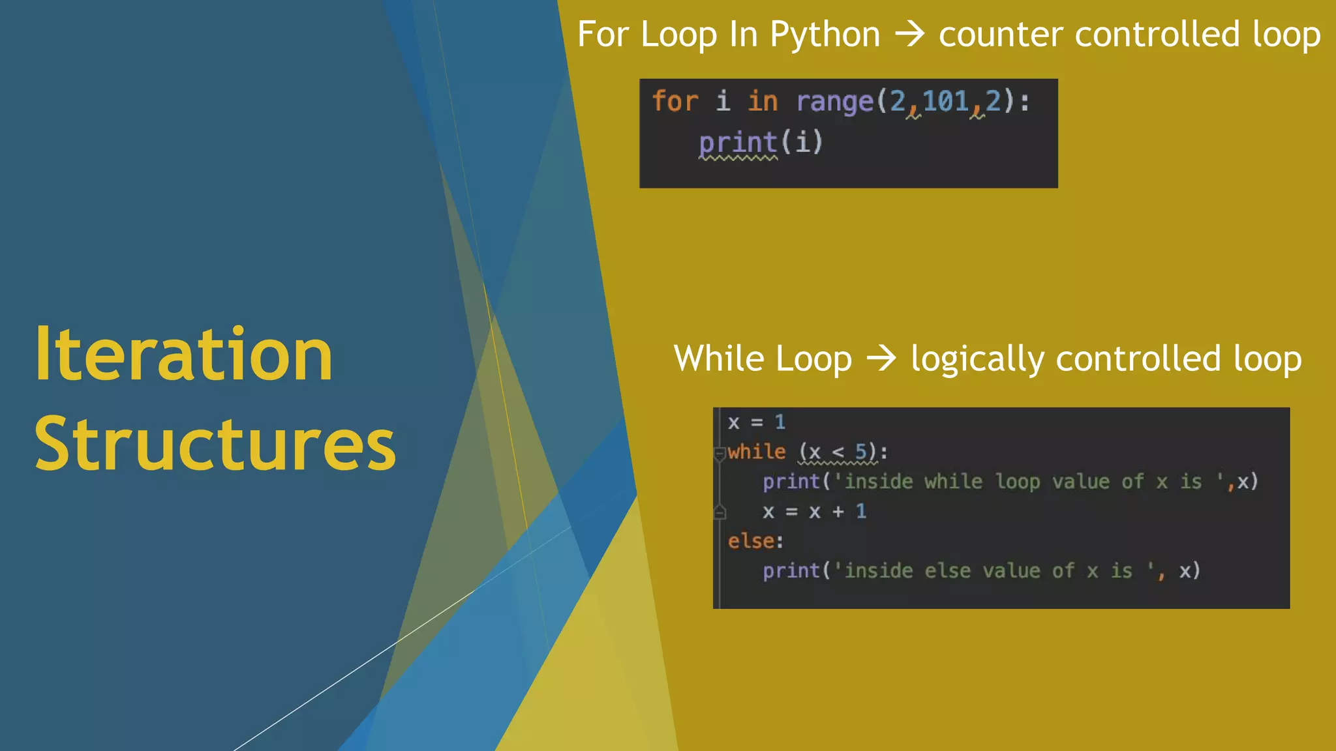Collapse the while block fold marker

click(720, 452)
